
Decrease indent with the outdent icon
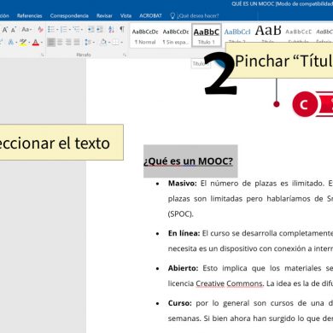click(91, 29)
